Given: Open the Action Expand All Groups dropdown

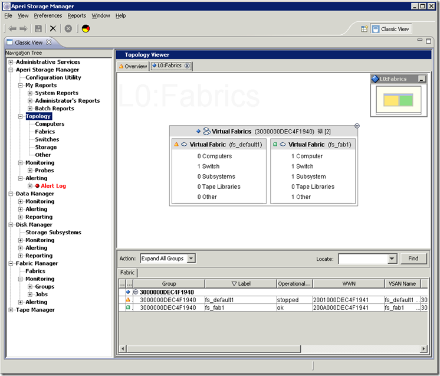Looking at the screenshot, I should pos(191,258).
